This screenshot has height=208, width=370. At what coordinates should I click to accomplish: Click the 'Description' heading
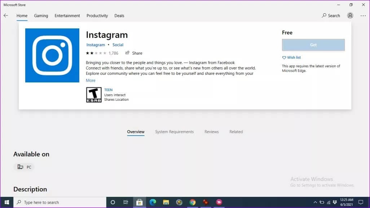tap(30, 189)
